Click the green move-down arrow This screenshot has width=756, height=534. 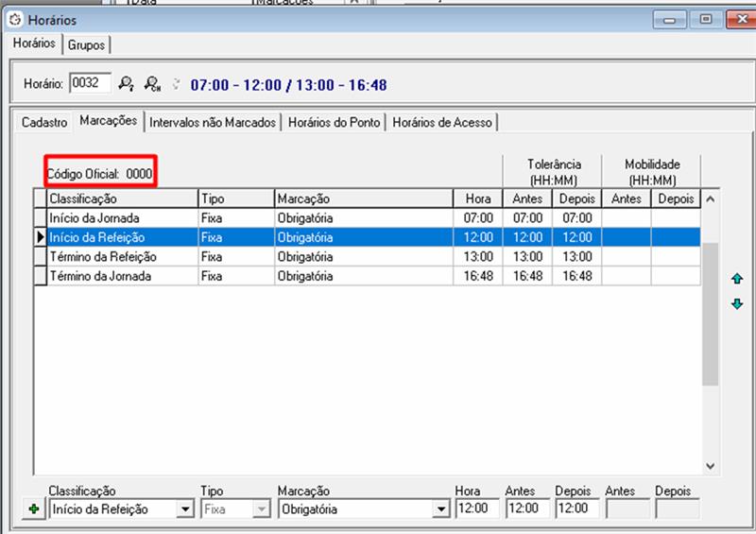(737, 304)
